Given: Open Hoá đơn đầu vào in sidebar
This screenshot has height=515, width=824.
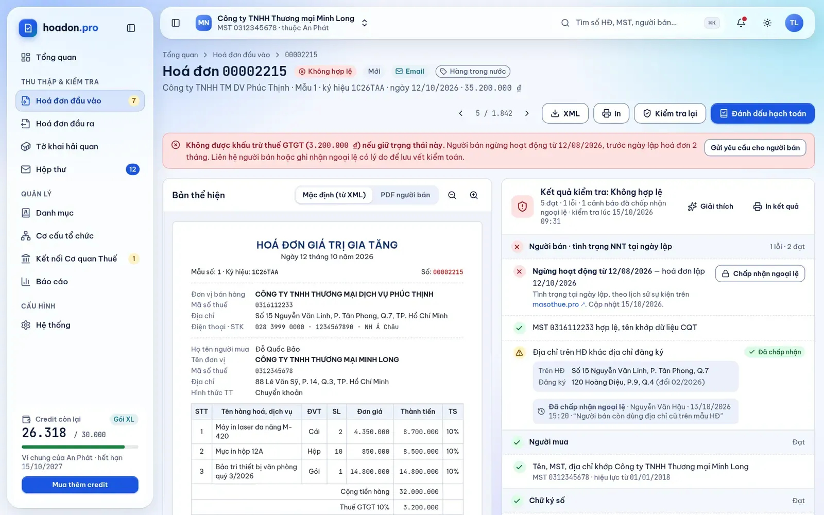Looking at the screenshot, I should point(80,101).
